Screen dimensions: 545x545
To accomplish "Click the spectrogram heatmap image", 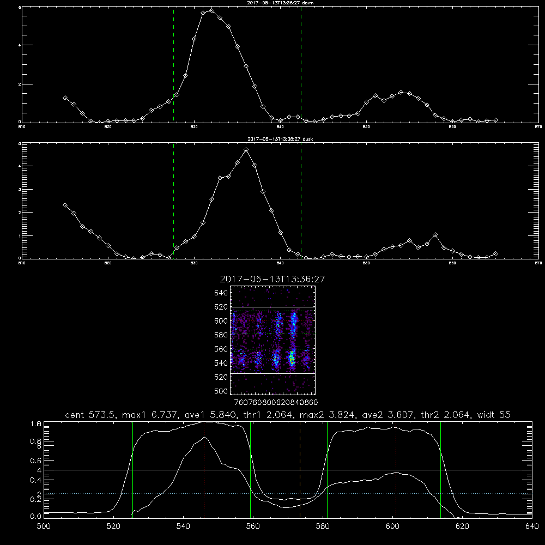I will 272,340.
